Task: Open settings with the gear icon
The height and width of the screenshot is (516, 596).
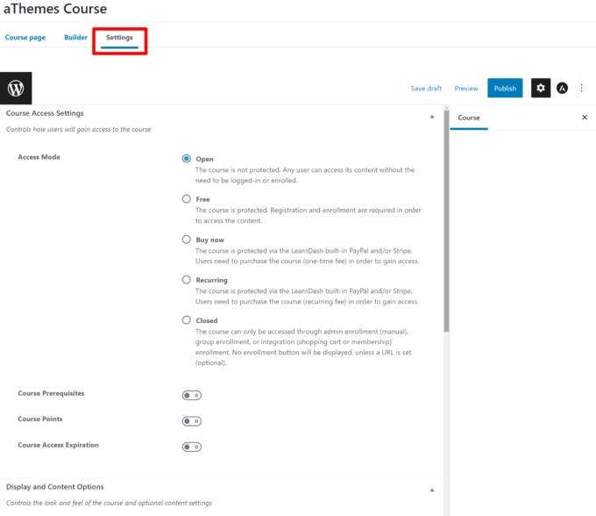Action: pyautogui.click(x=541, y=88)
